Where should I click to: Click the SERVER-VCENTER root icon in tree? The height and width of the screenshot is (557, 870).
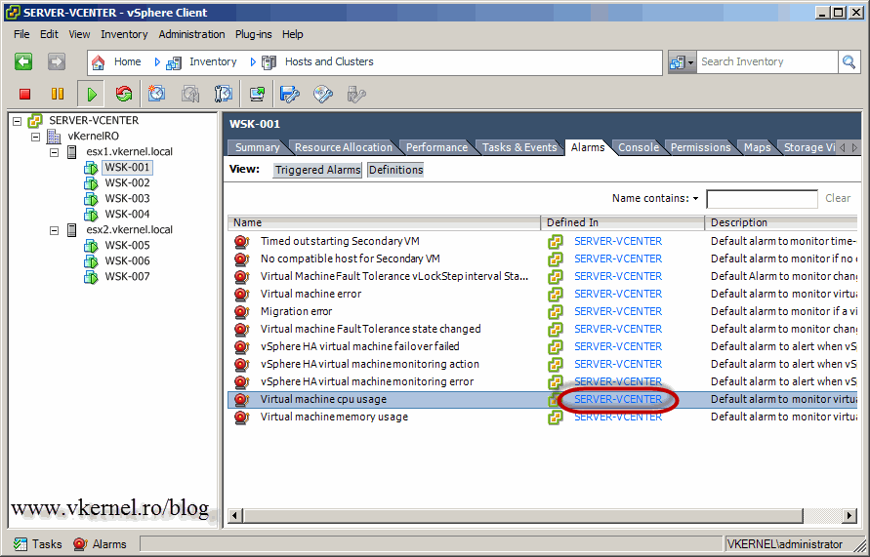35,120
